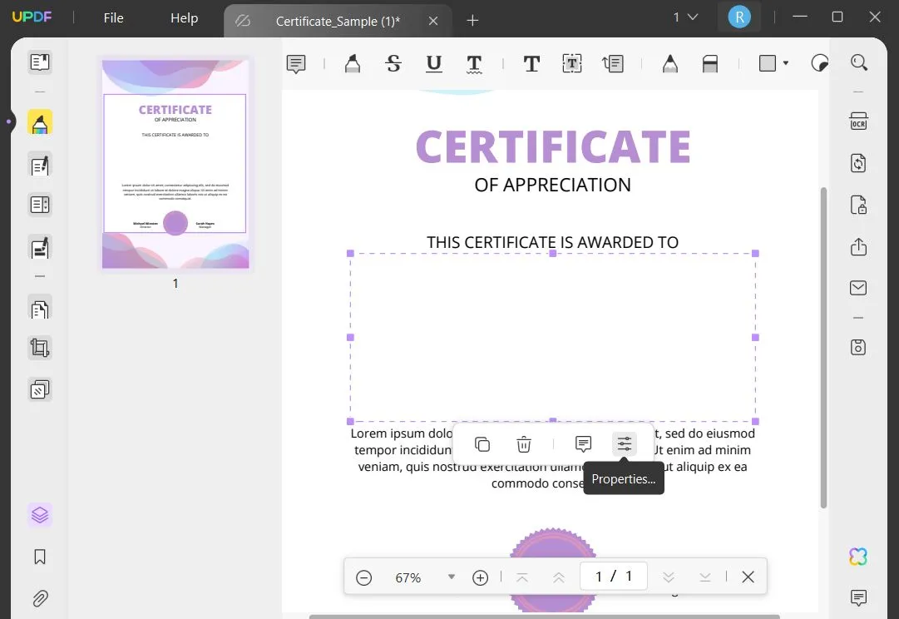
Task: Open Properties for the selected element
Action: click(624, 443)
